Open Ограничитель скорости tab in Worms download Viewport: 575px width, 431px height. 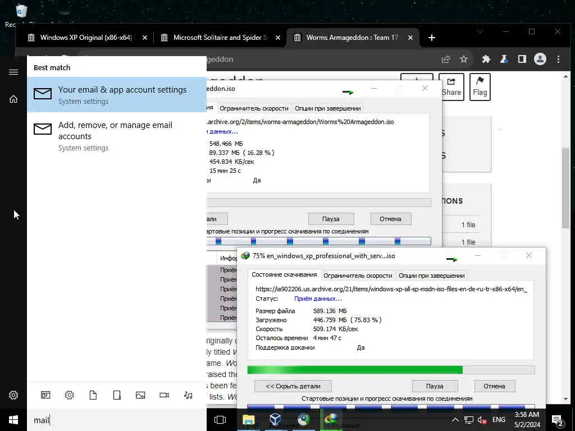[x=254, y=108]
